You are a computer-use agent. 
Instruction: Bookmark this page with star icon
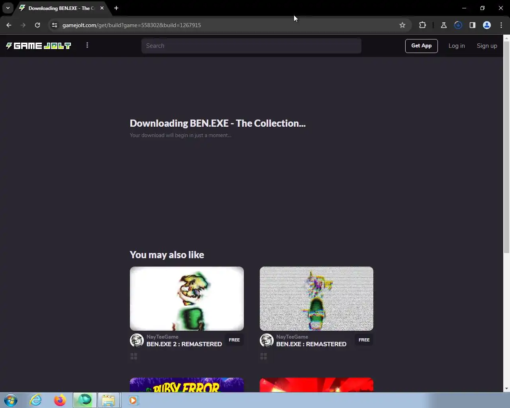402,25
